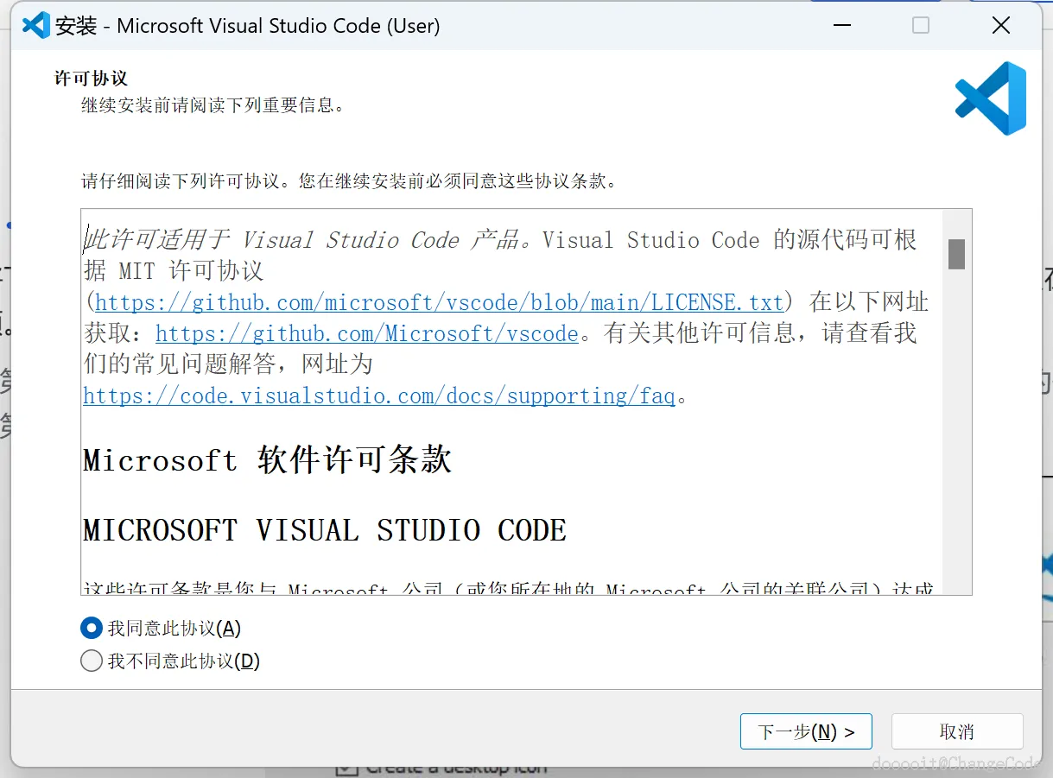Open the GitHub LICENSE.txt link
This screenshot has width=1053, height=778.
tap(439, 302)
